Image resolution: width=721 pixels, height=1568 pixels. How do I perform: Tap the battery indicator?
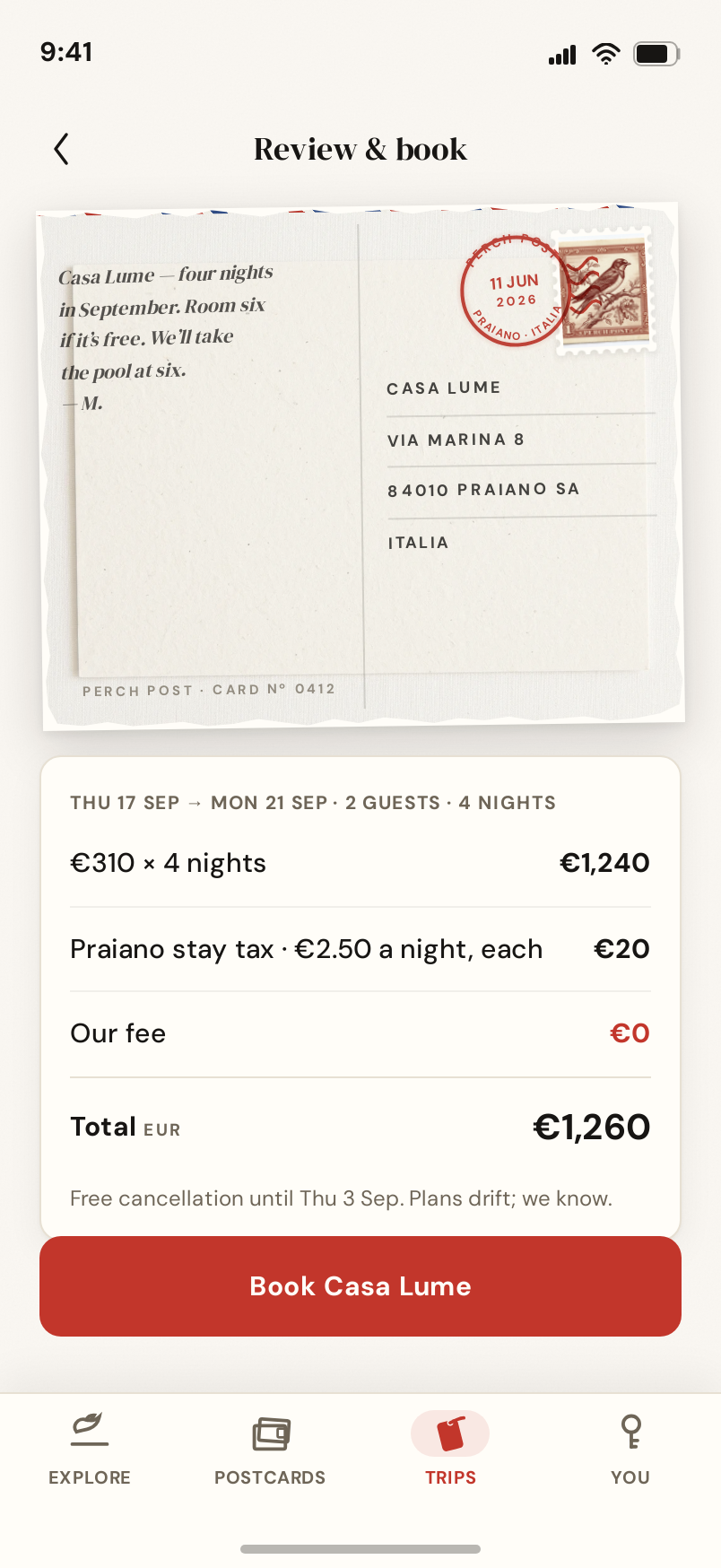[656, 54]
